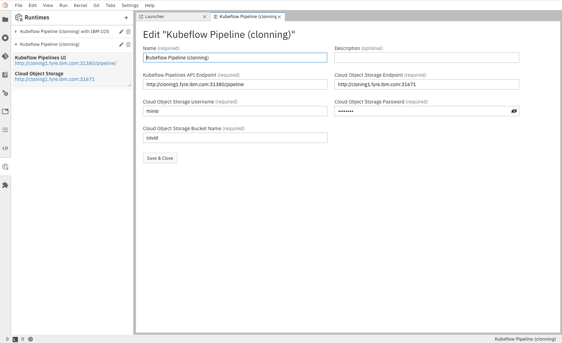The image size is (562, 343).
Task: Focus the Description input field
Action: 427,58
